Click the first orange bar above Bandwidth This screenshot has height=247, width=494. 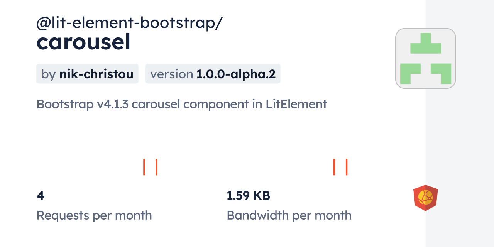[x=334, y=167]
